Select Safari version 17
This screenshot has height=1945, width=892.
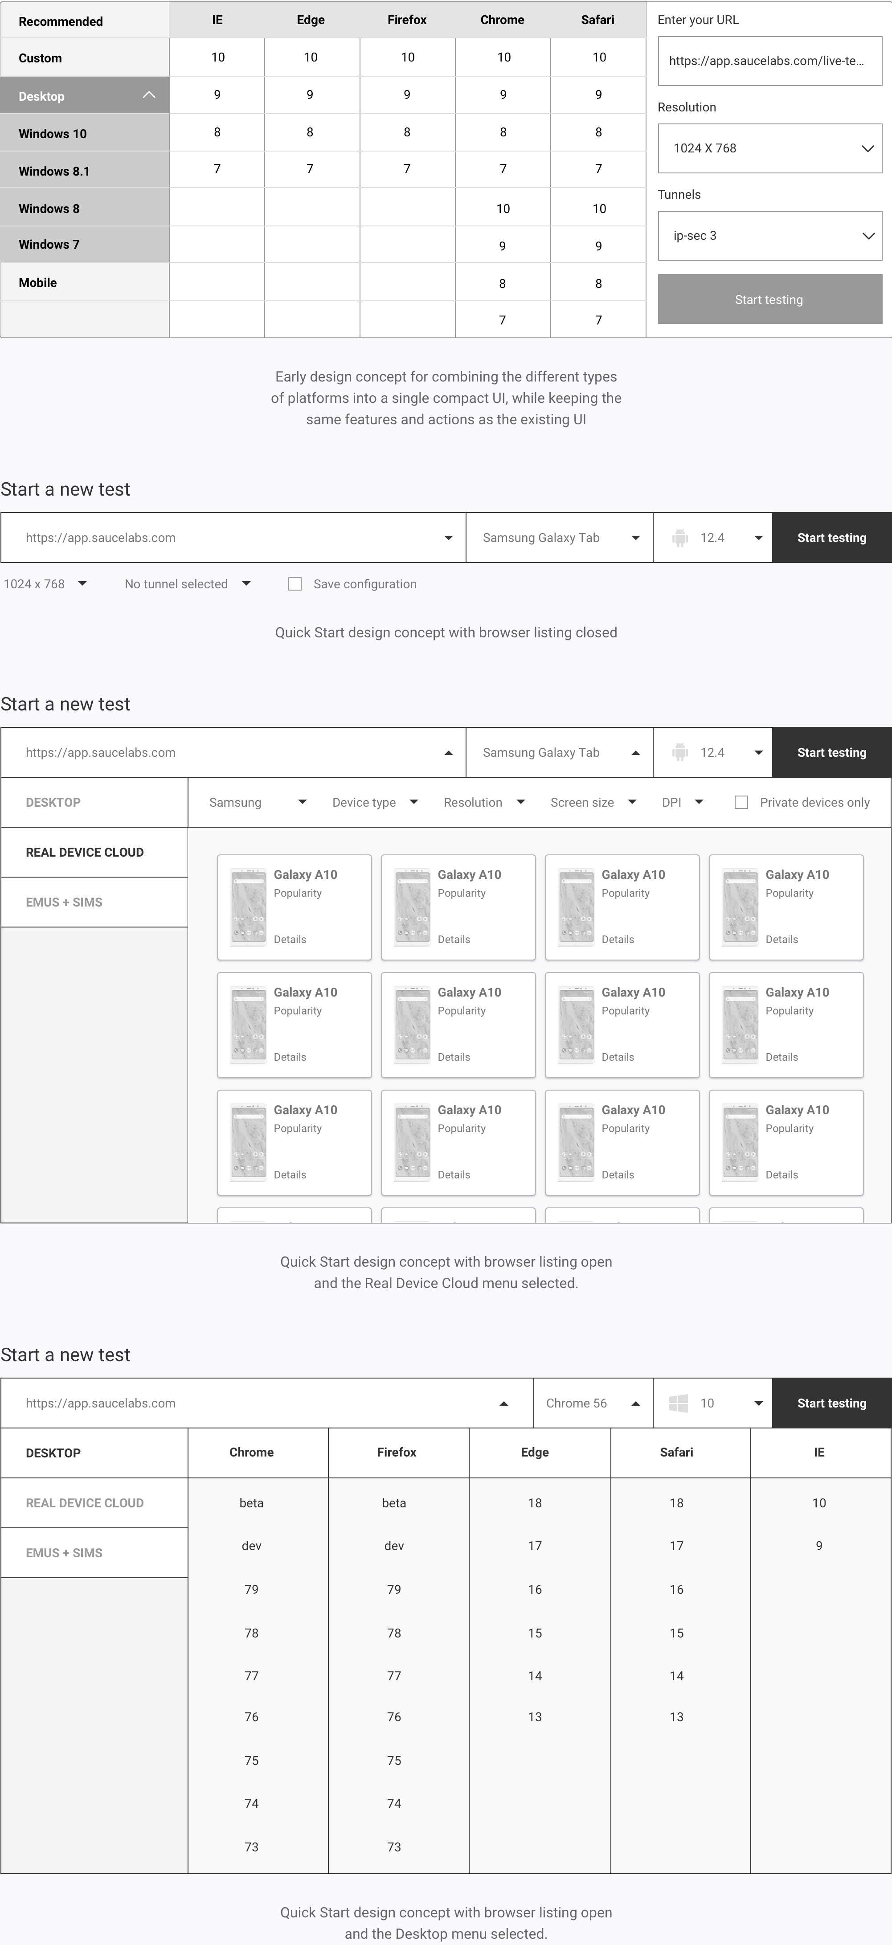(x=676, y=1546)
